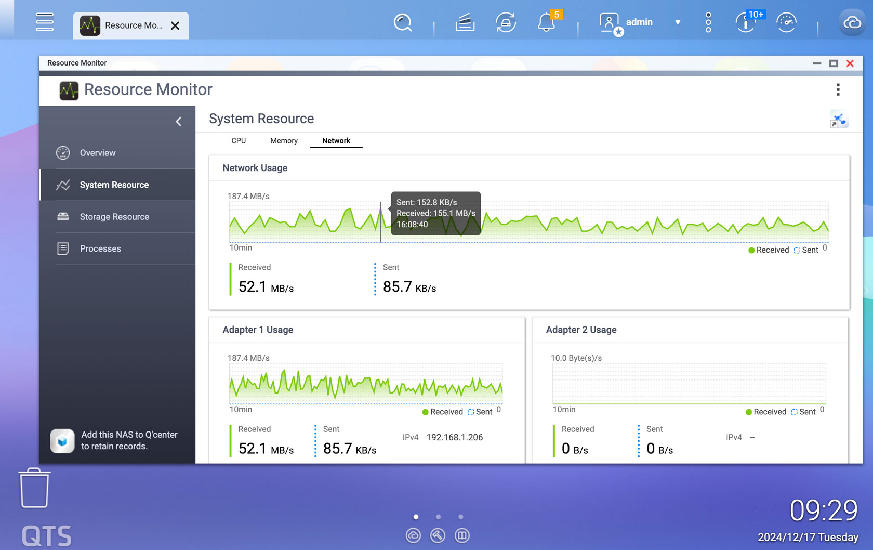Open background tasks icon in top bar
This screenshot has height=550, width=873.
465,22
